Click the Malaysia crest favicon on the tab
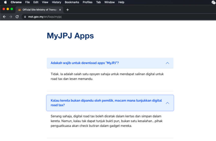This screenshot has width=216, height=141. (19, 10)
